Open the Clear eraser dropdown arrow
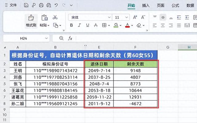The image size is (197, 123). 144,25
